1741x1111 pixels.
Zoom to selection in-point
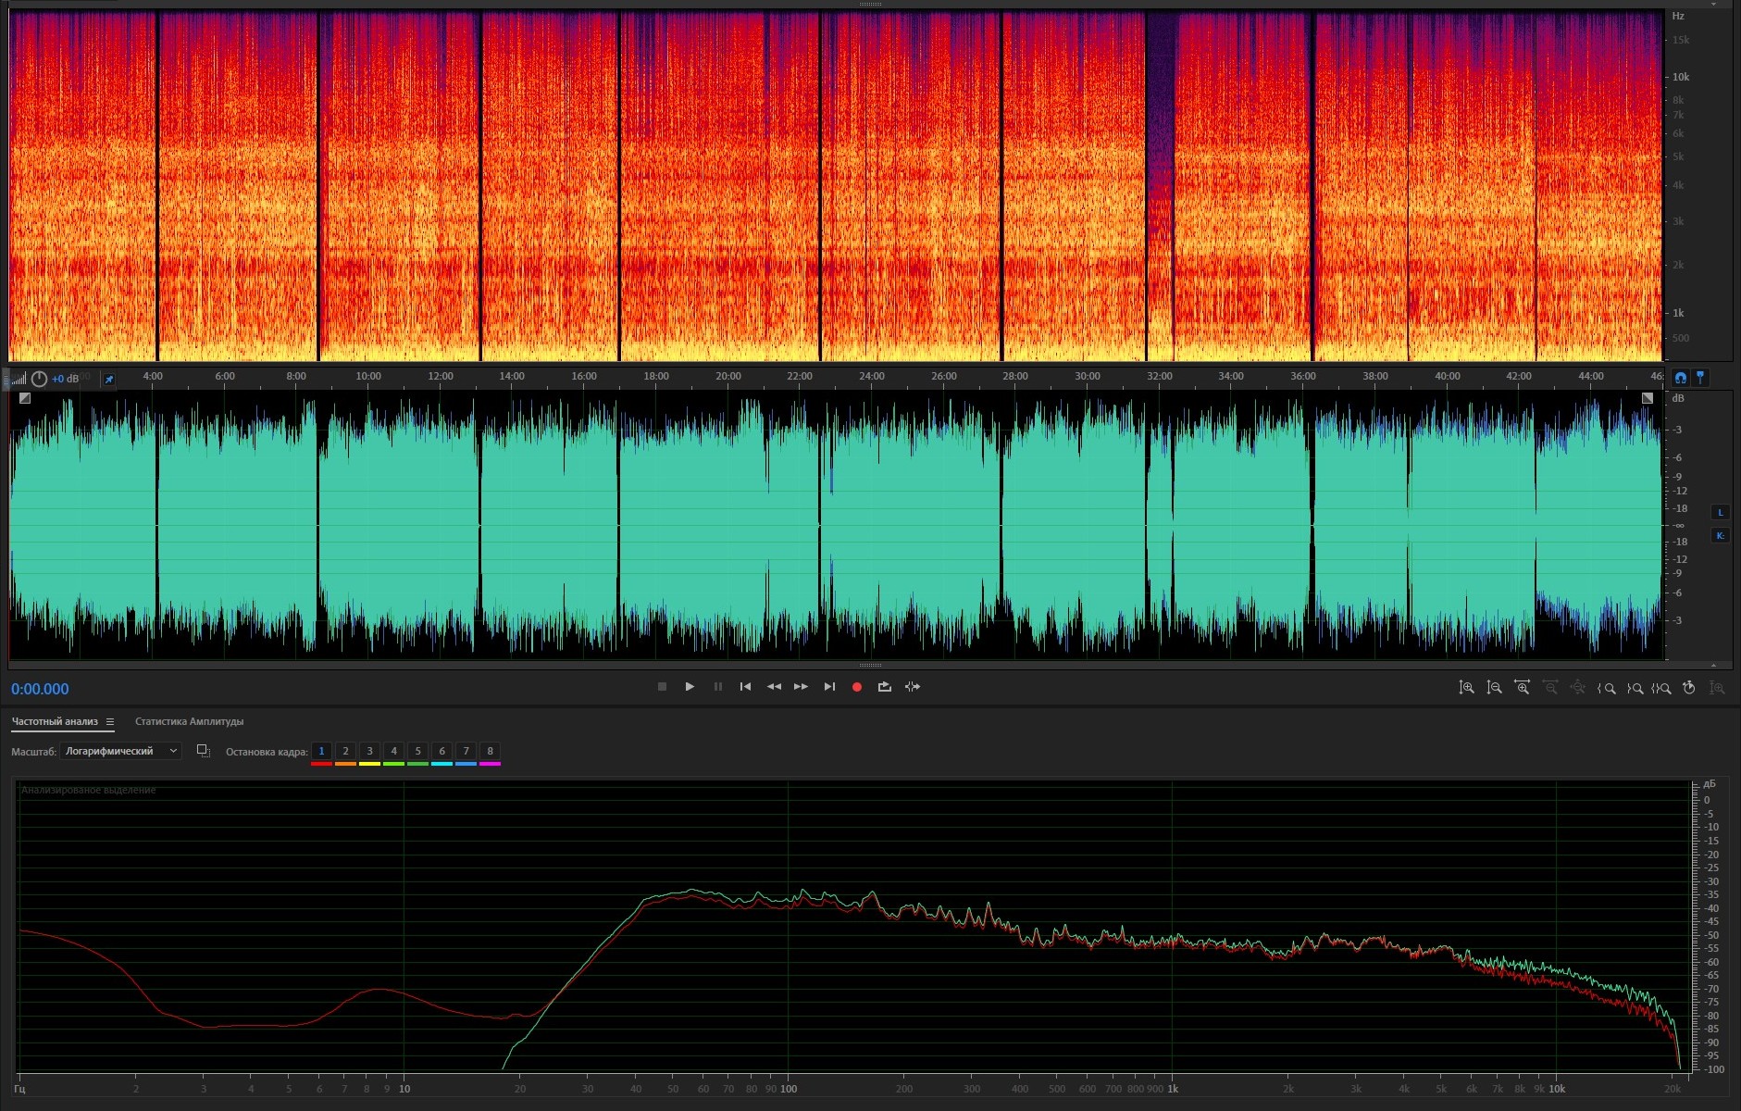pos(1607,688)
